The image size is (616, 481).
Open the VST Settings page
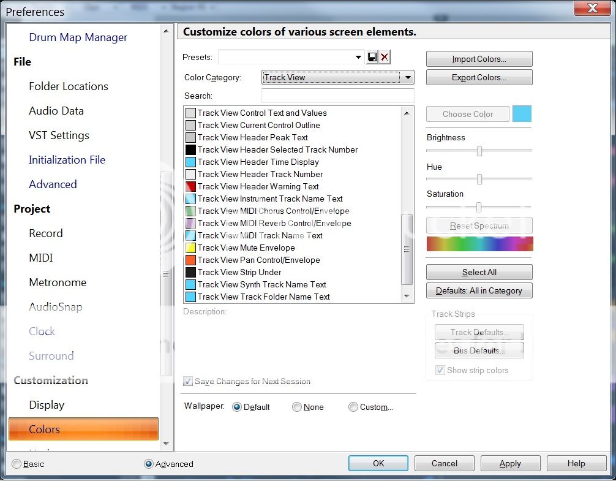59,135
